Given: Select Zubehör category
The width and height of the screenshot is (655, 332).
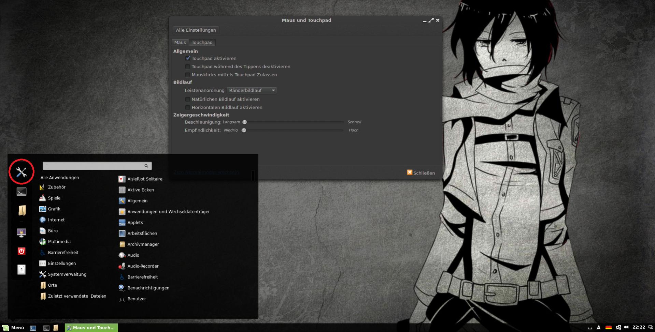Looking at the screenshot, I should pos(52,187).
